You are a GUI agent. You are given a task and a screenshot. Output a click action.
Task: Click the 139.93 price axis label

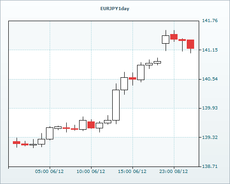pyautogui.click(x=210, y=108)
